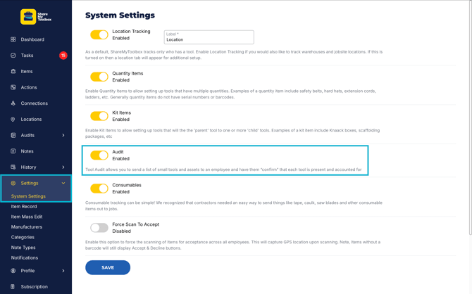The image size is (472, 294).
Task: Switch off the Kit Items toggle
Action: [x=99, y=116]
